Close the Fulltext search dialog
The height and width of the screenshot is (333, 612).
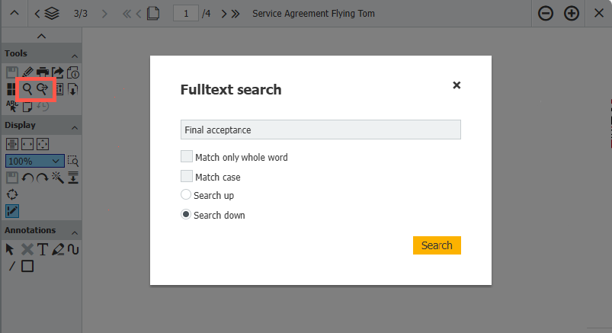point(457,85)
